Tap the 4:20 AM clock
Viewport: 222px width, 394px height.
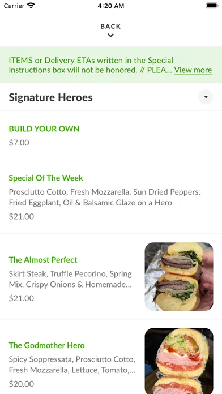click(111, 6)
